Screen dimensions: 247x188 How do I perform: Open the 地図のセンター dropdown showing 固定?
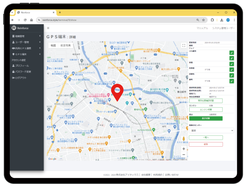point(211,130)
